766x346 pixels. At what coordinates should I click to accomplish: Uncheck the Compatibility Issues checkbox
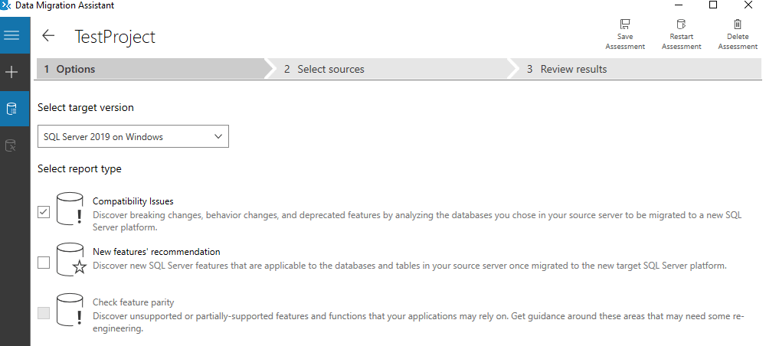pos(44,212)
